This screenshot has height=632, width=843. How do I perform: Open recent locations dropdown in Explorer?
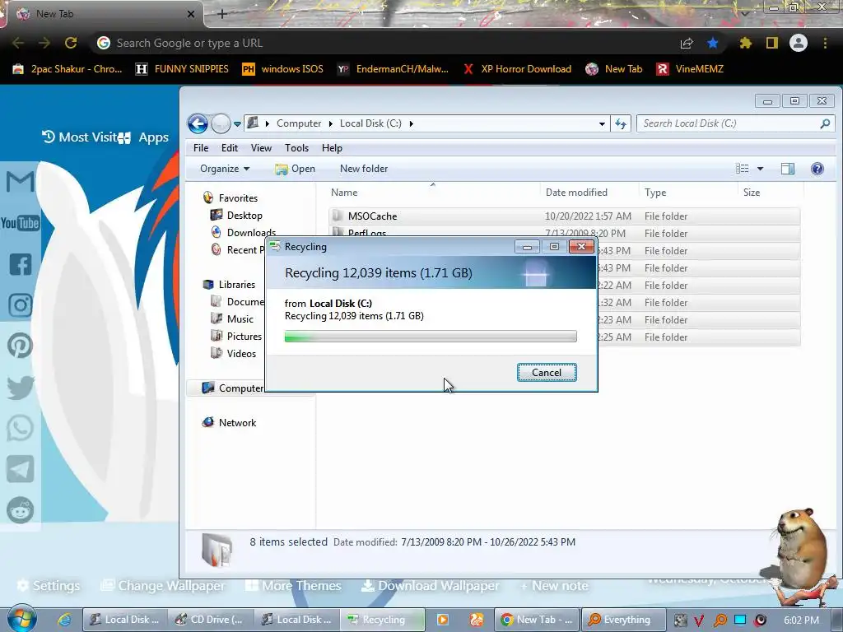pyautogui.click(x=237, y=124)
